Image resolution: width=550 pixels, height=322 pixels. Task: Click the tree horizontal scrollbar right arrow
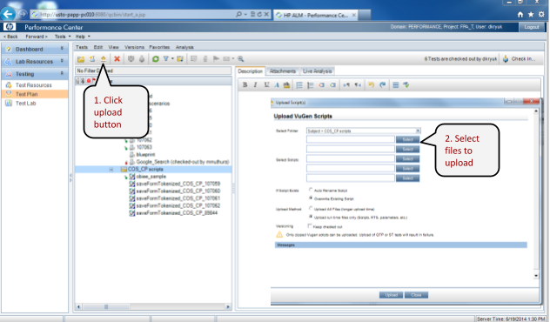pos(228,306)
